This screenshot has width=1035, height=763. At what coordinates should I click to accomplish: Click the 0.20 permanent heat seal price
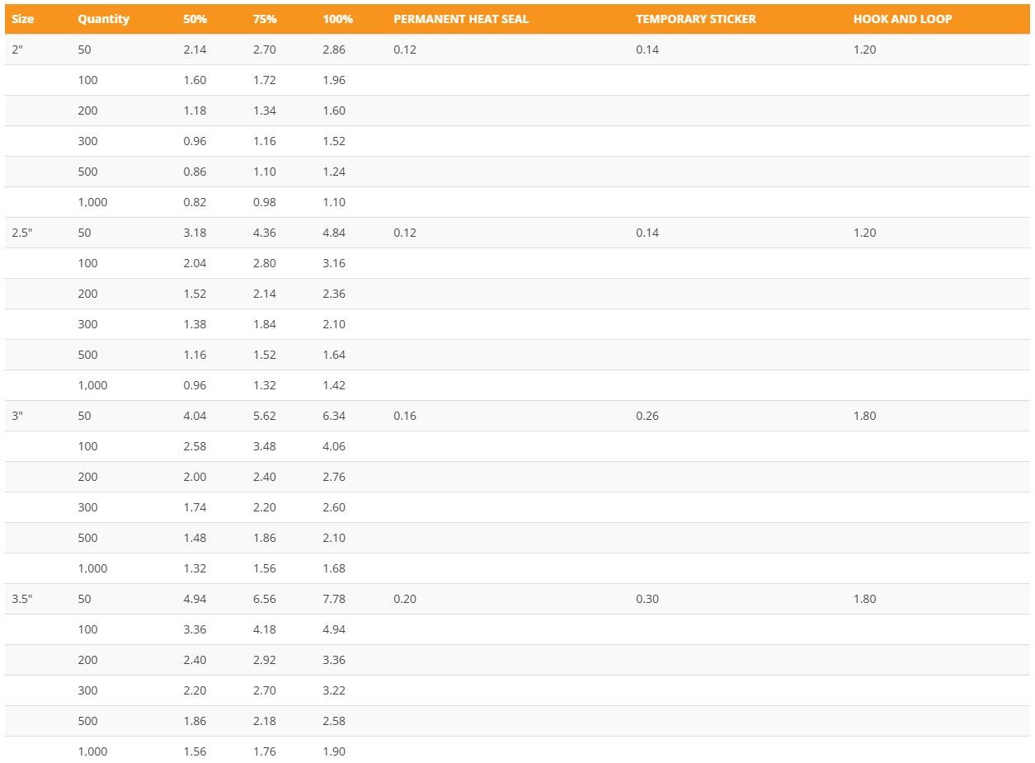tap(405, 599)
